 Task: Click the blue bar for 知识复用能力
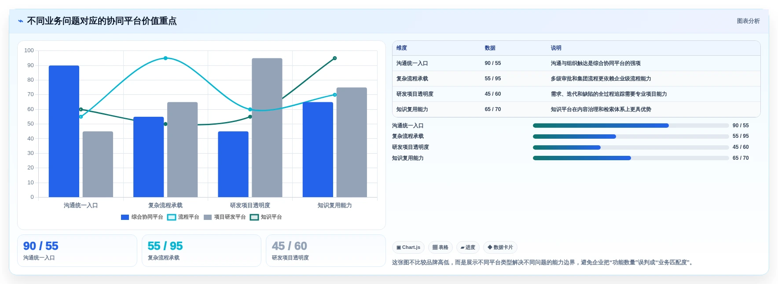pos(318,150)
